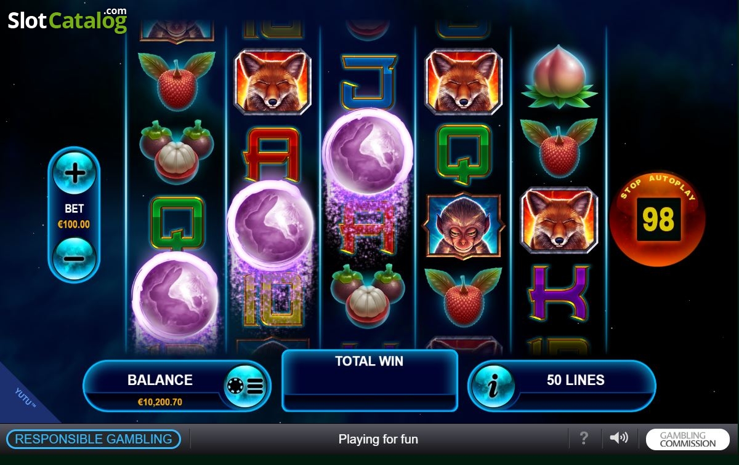Open help question mark icon

(x=584, y=439)
